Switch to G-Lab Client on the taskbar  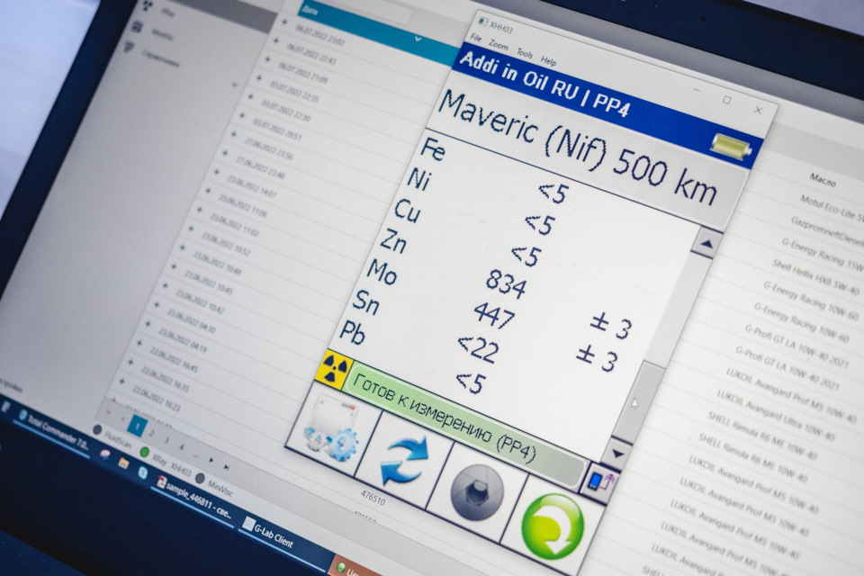(268, 533)
